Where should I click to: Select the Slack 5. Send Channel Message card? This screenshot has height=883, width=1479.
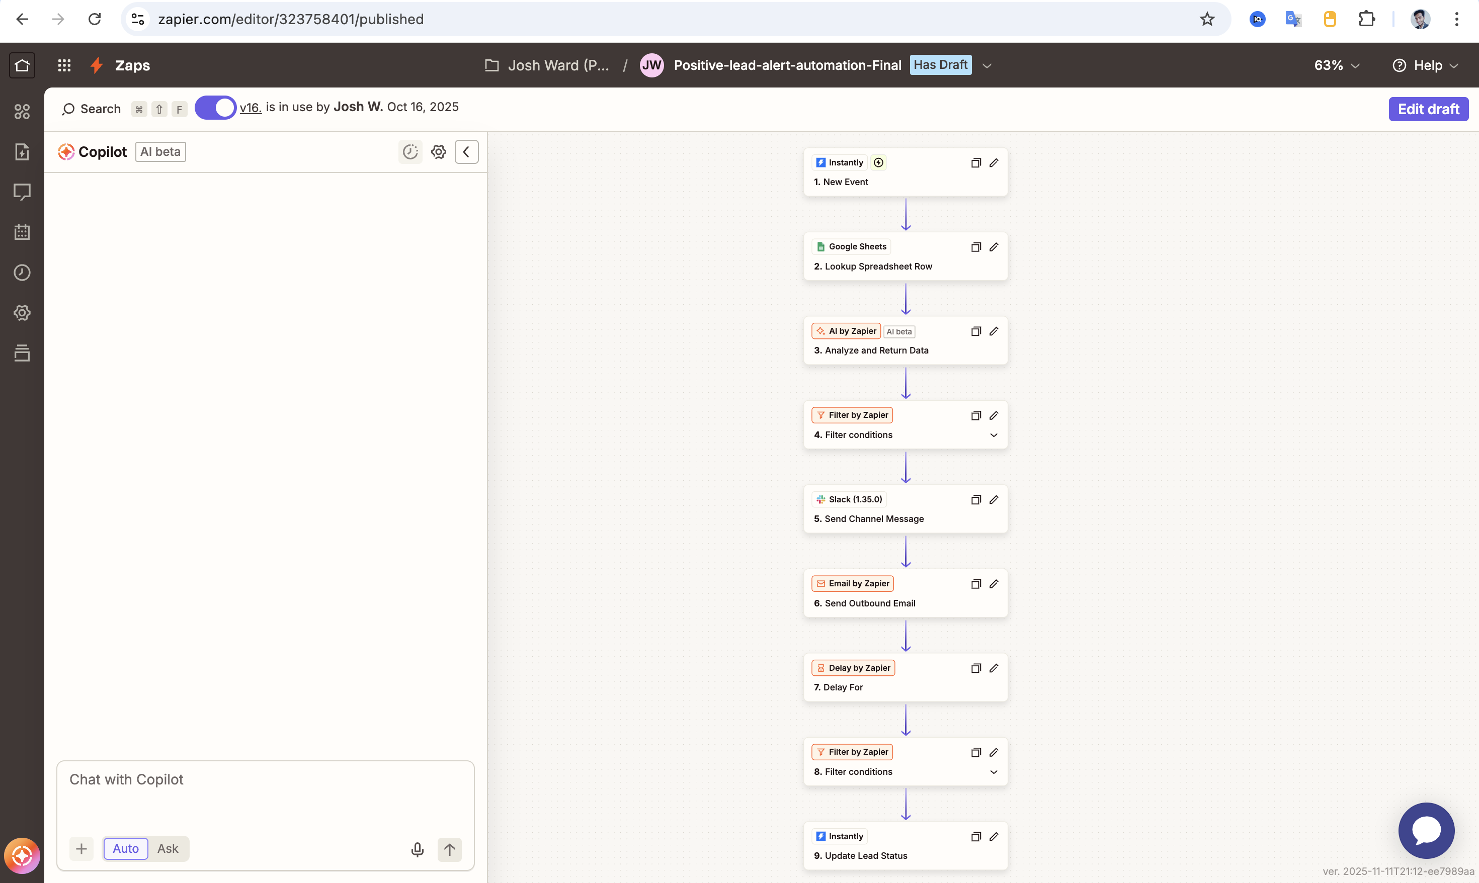click(905, 509)
